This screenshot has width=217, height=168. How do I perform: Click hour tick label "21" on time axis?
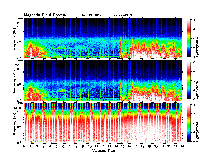(x=162, y=147)
